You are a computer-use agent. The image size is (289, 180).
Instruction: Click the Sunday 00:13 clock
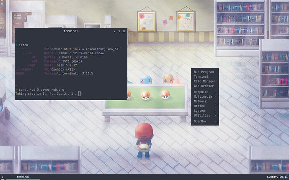[277, 177]
